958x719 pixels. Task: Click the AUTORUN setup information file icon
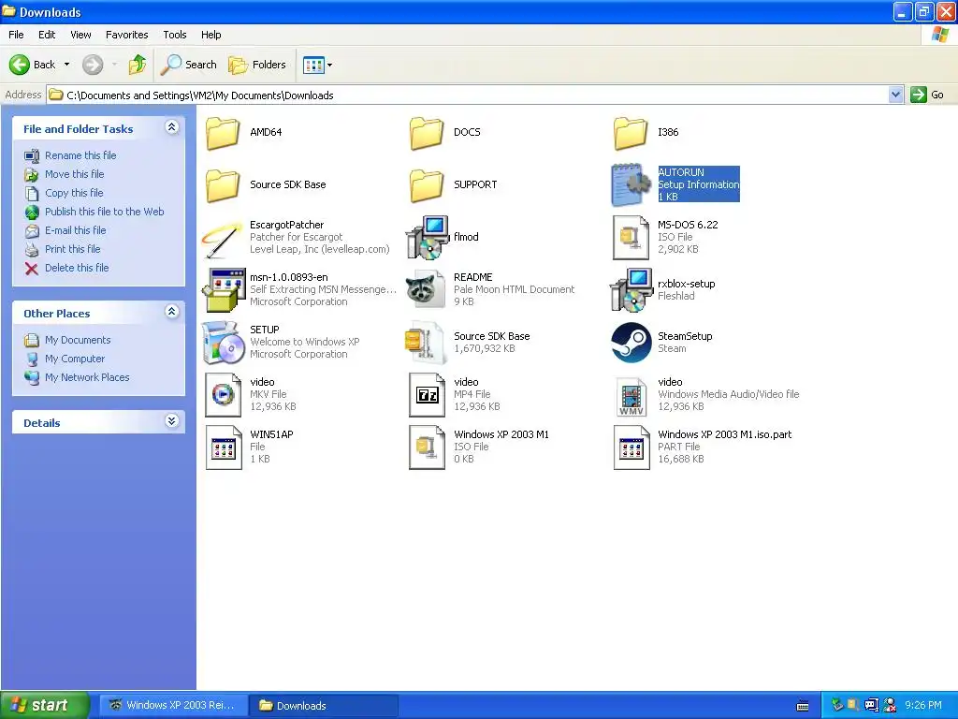click(x=631, y=184)
